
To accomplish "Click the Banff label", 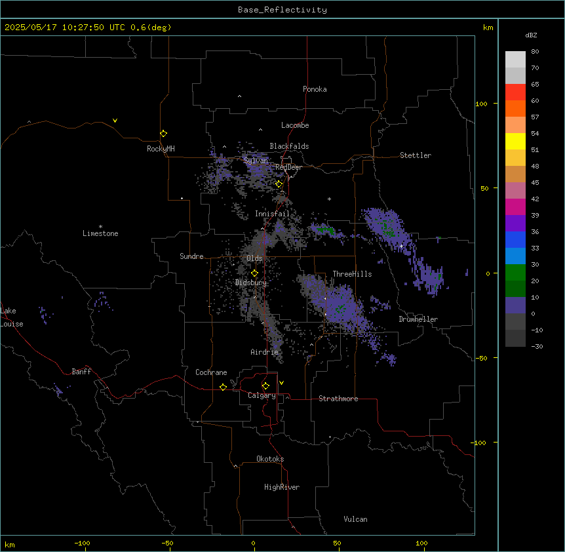I will 81,372.
